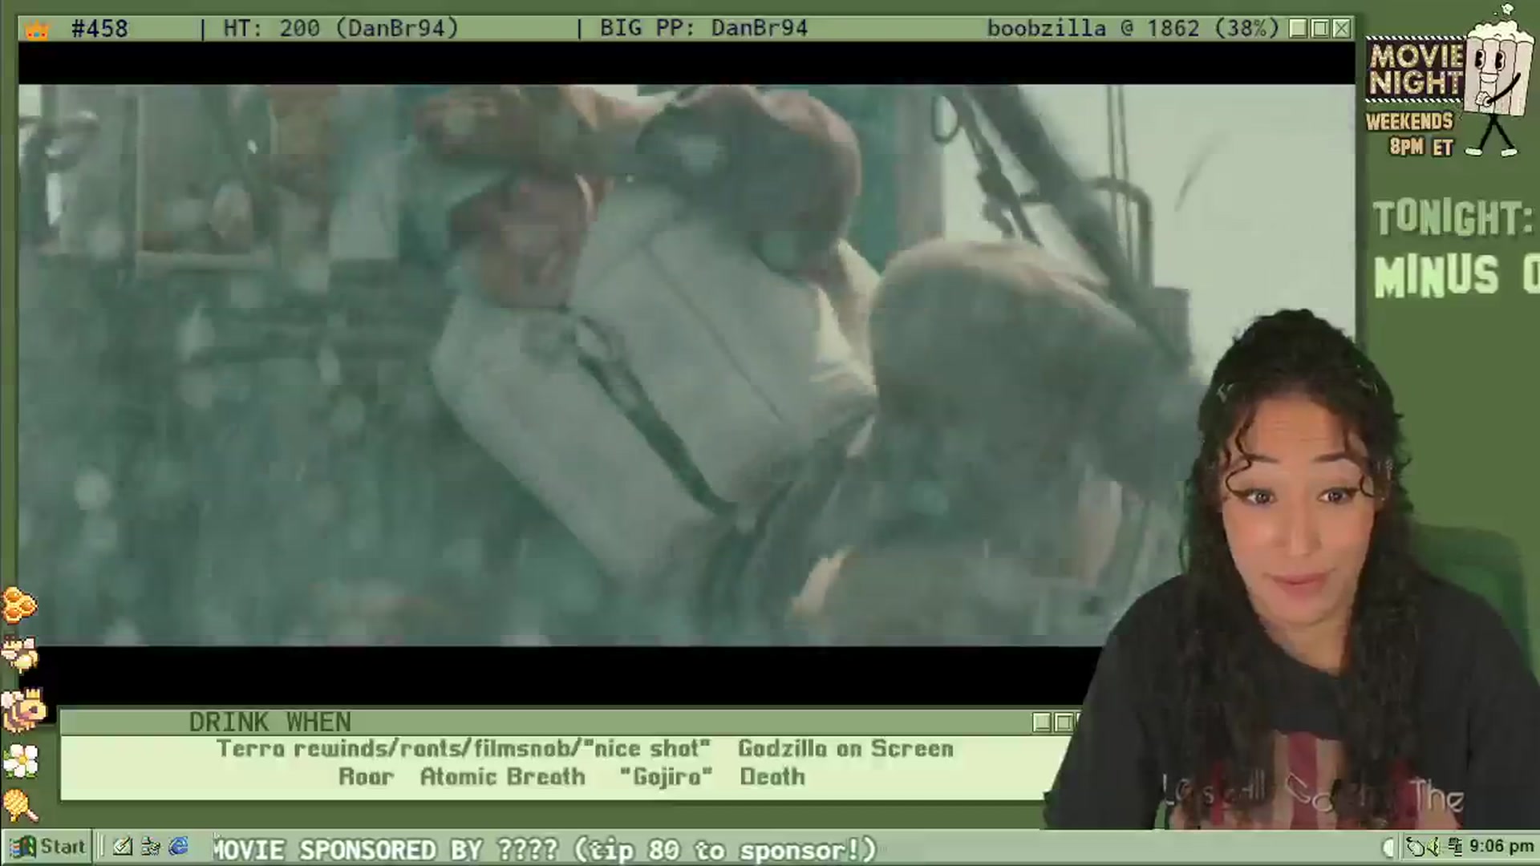This screenshot has width=1540, height=866.
Task: Click the WEEKENDS 8PM ET text
Action: (x=1410, y=134)
